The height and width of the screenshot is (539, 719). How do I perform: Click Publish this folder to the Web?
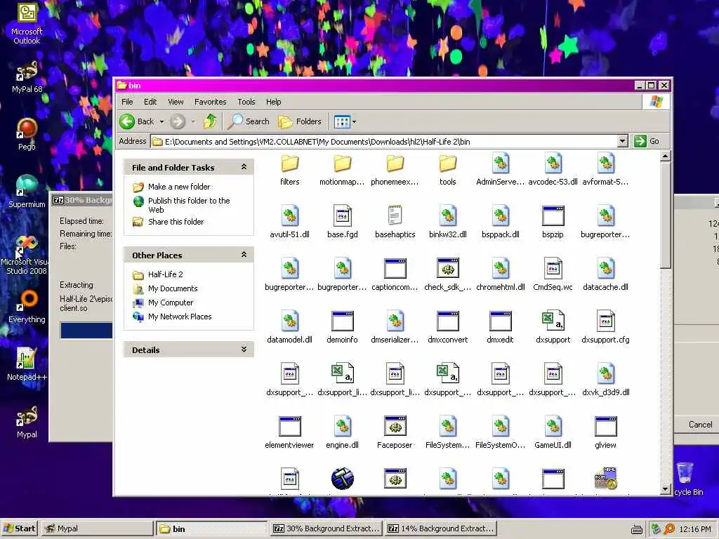pos(189,205)
